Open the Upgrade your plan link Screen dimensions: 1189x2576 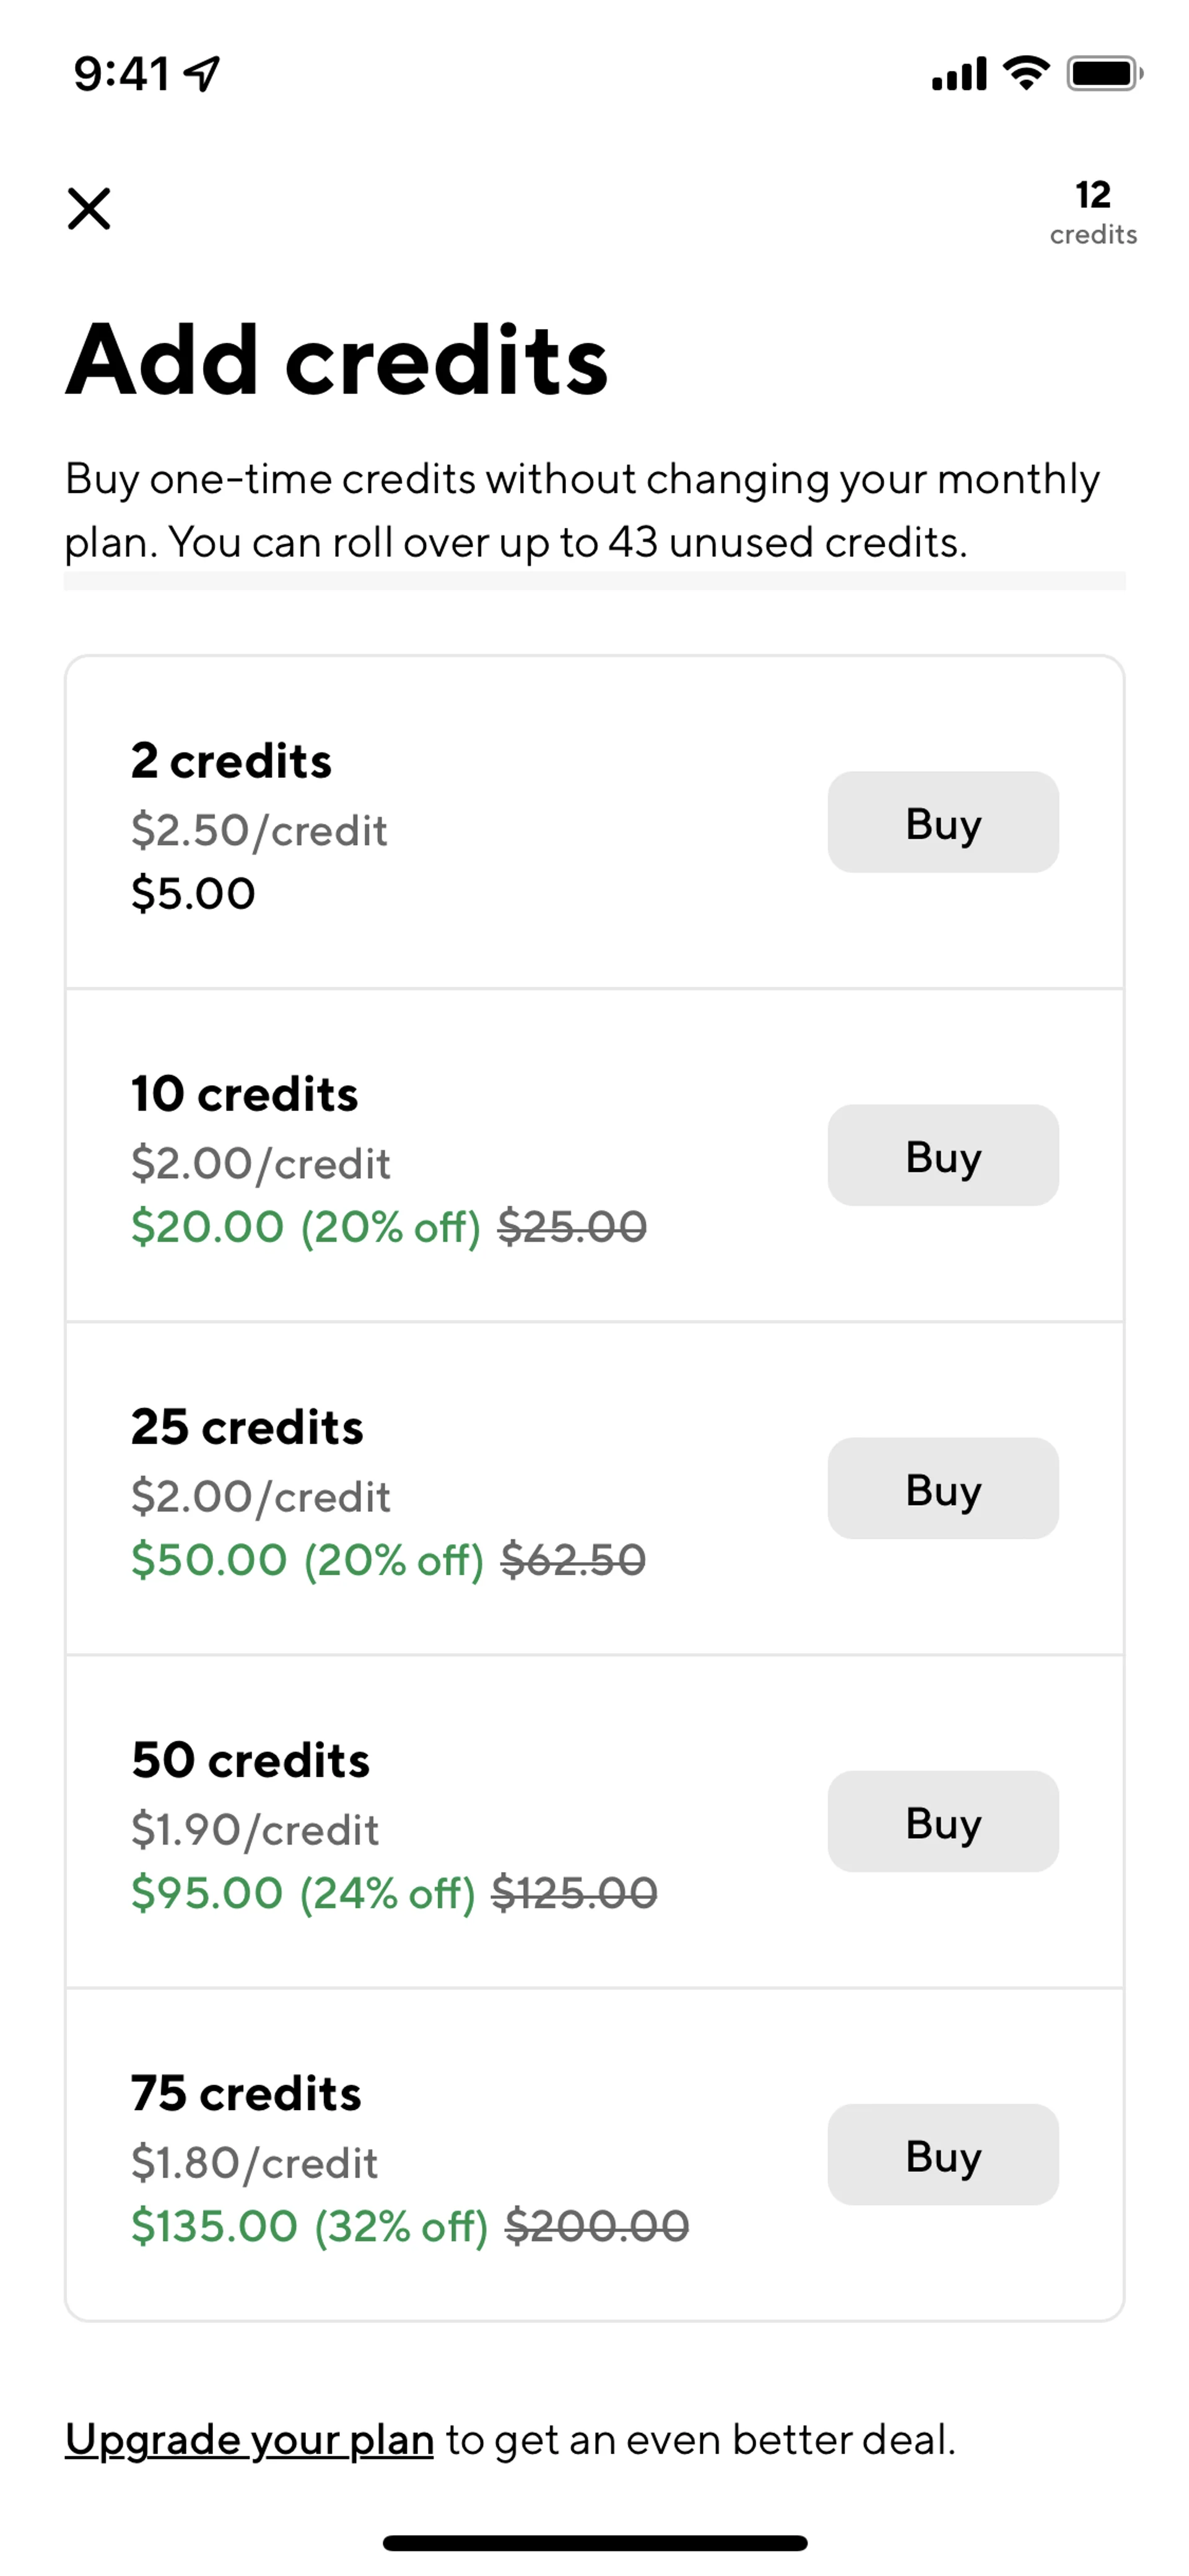249,2439
